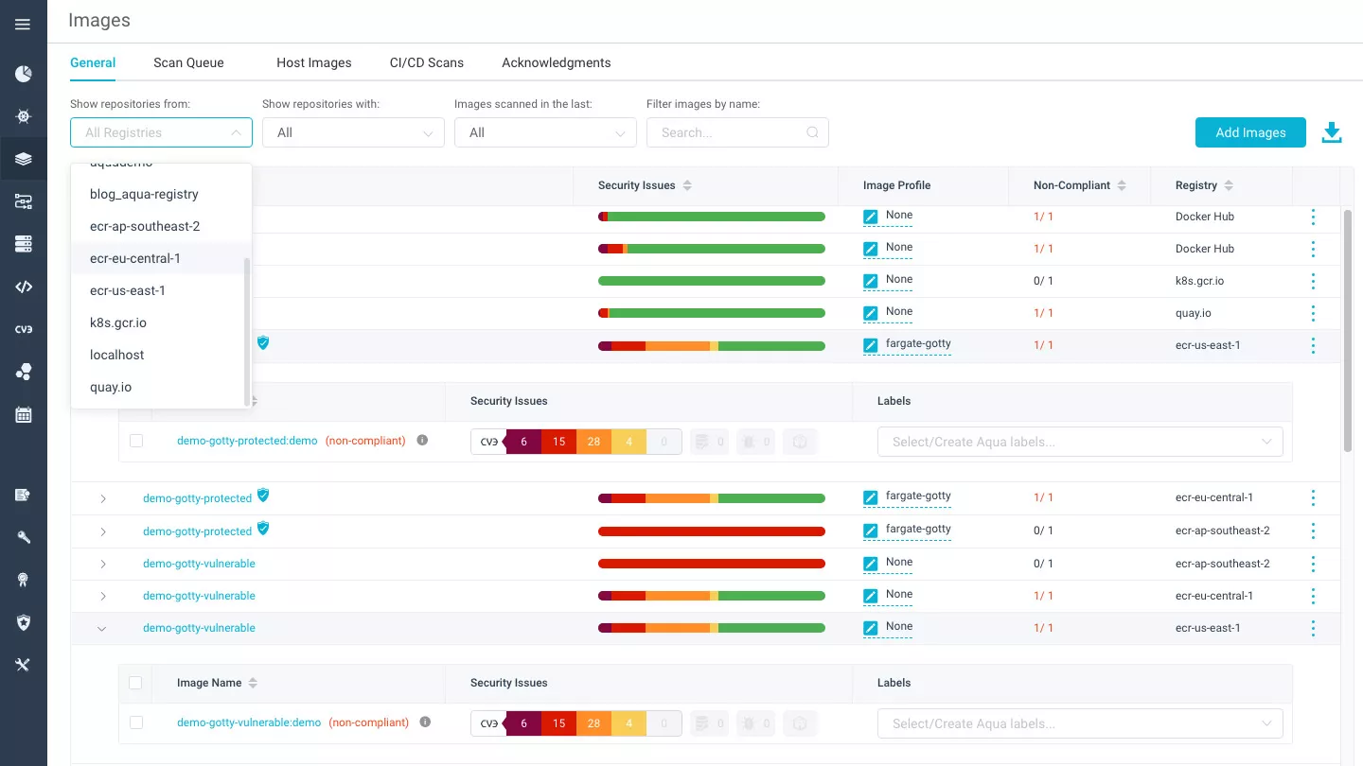Screen dimensions: 1363x766
Task: Click the Add Images button
Action: [x=1249, y=132]
